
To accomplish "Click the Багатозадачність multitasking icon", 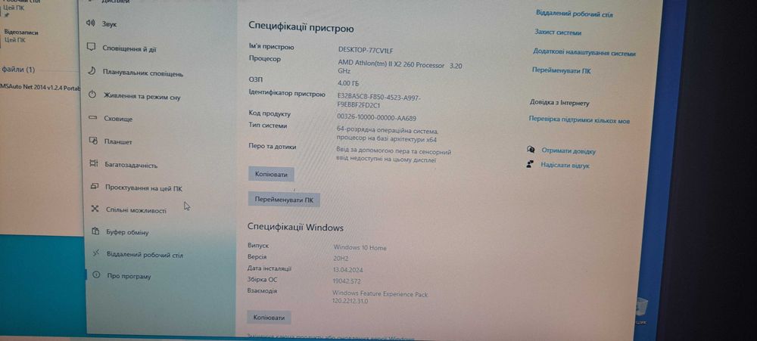I will (94, 164).
